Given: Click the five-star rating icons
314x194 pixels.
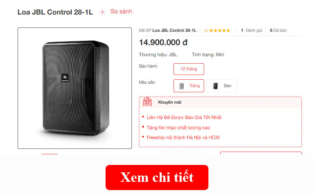Looking at the screenshot, I should (x=220, y=31).
